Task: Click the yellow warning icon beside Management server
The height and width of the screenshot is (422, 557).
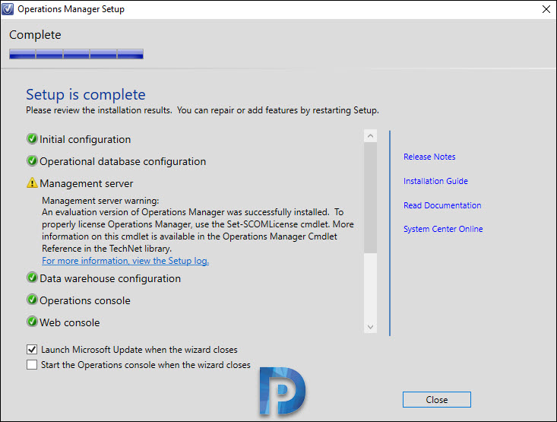Action: tap(32, 182)
